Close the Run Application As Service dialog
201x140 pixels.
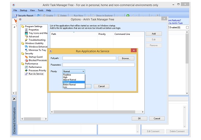tap(134, 51)
